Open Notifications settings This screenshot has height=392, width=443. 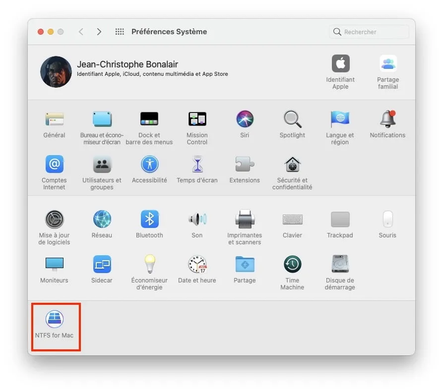click(x=387, y=119)
